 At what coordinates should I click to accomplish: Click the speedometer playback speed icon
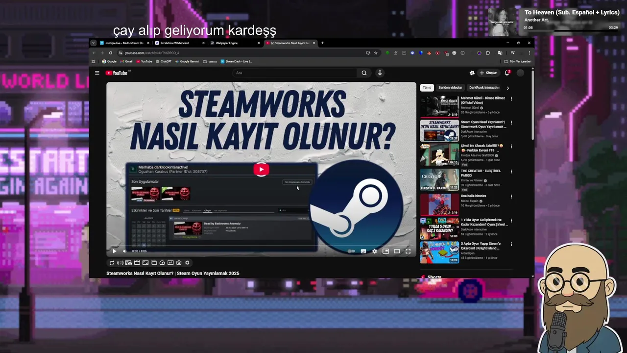point(162,263)
